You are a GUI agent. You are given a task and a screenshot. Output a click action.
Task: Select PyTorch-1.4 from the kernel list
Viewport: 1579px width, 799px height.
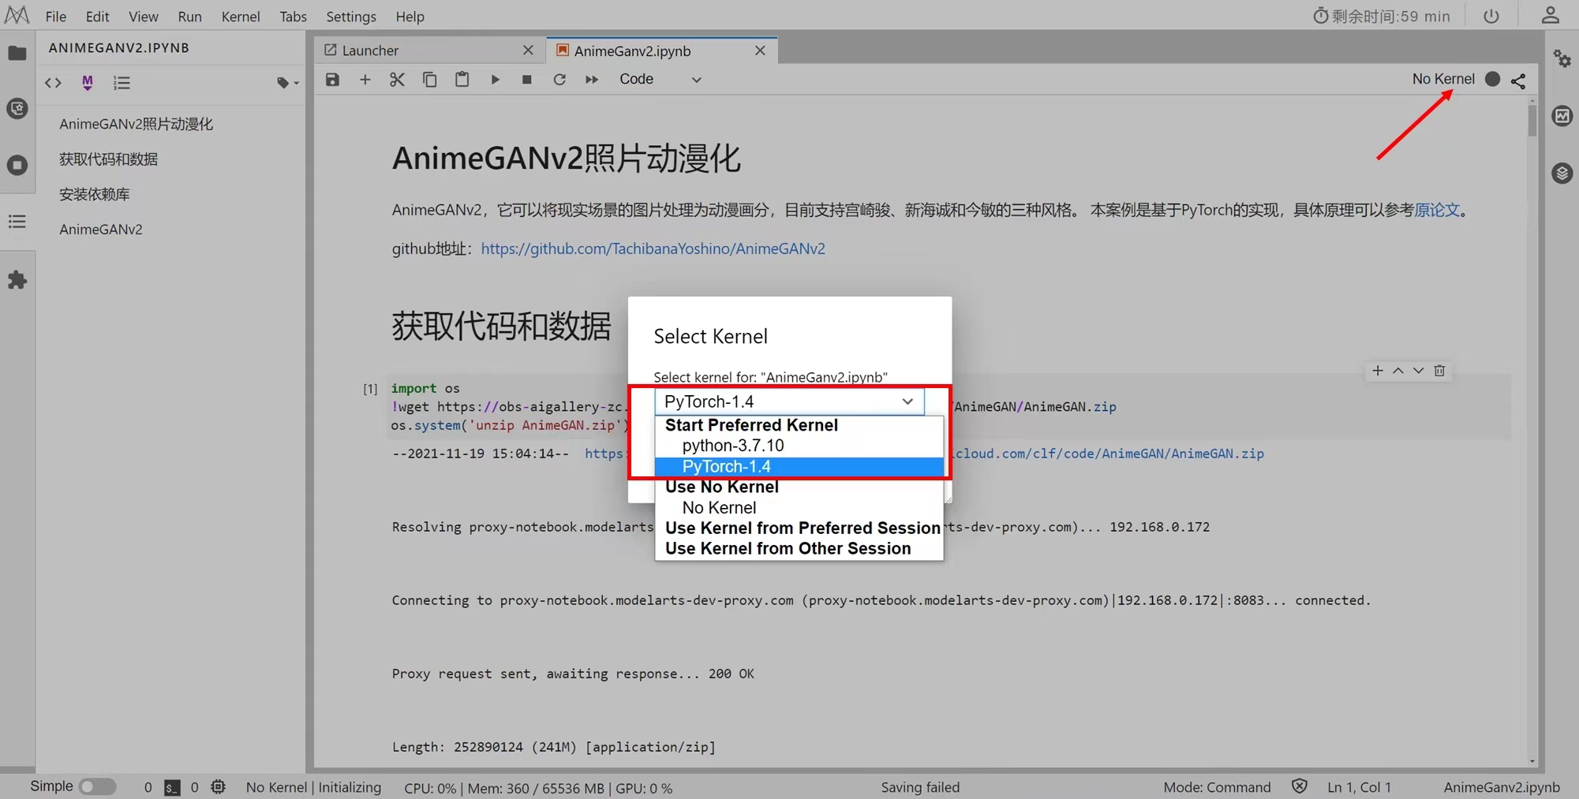point(726,466)
